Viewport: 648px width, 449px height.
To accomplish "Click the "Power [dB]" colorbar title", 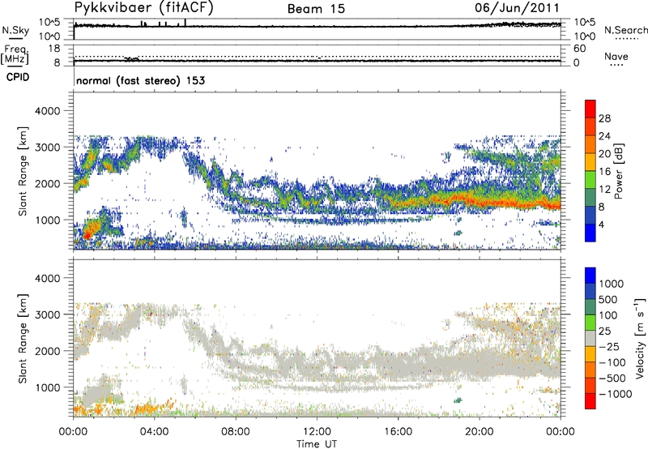I will click(618, 171).
